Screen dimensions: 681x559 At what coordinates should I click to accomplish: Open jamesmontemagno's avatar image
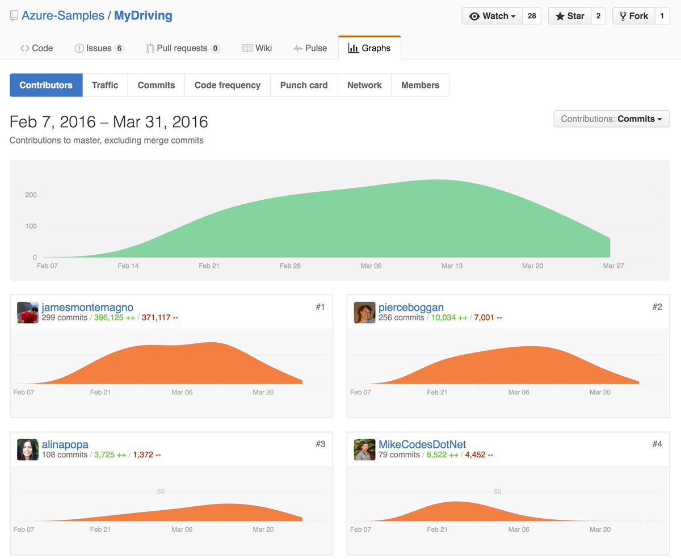tap(28, 312)
